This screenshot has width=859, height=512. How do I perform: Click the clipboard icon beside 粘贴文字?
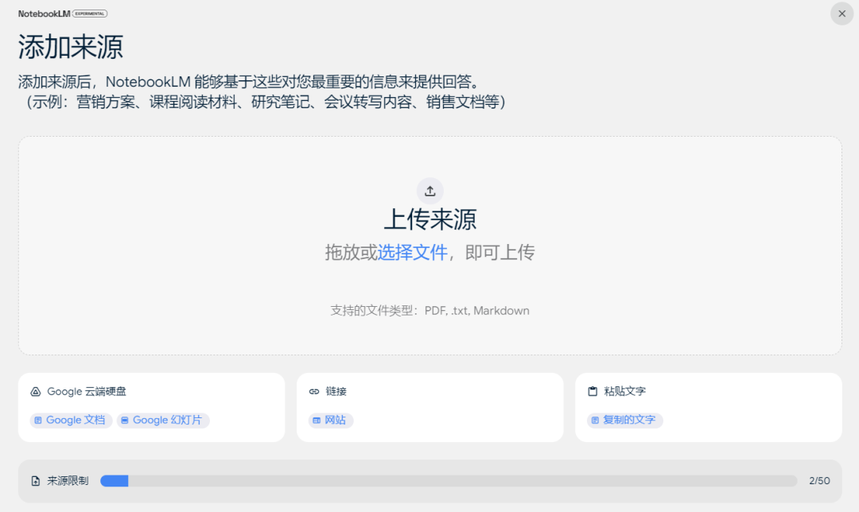[x=592, y=392]
